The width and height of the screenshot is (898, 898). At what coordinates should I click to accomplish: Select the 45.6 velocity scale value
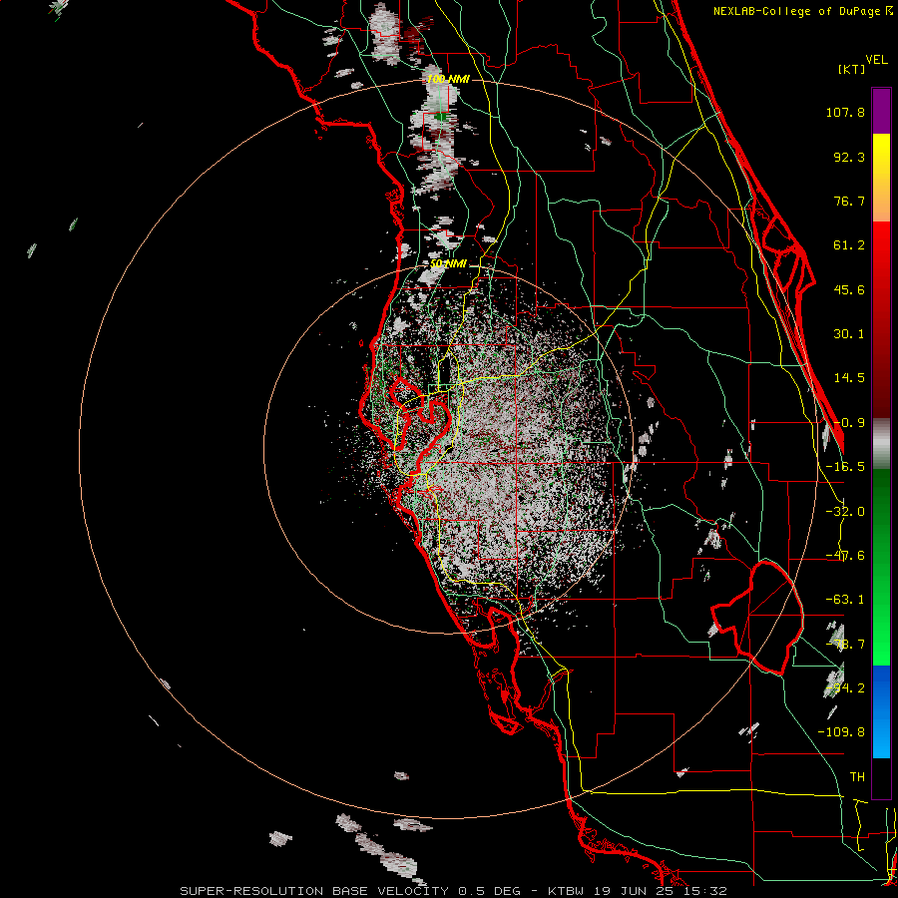849,289
